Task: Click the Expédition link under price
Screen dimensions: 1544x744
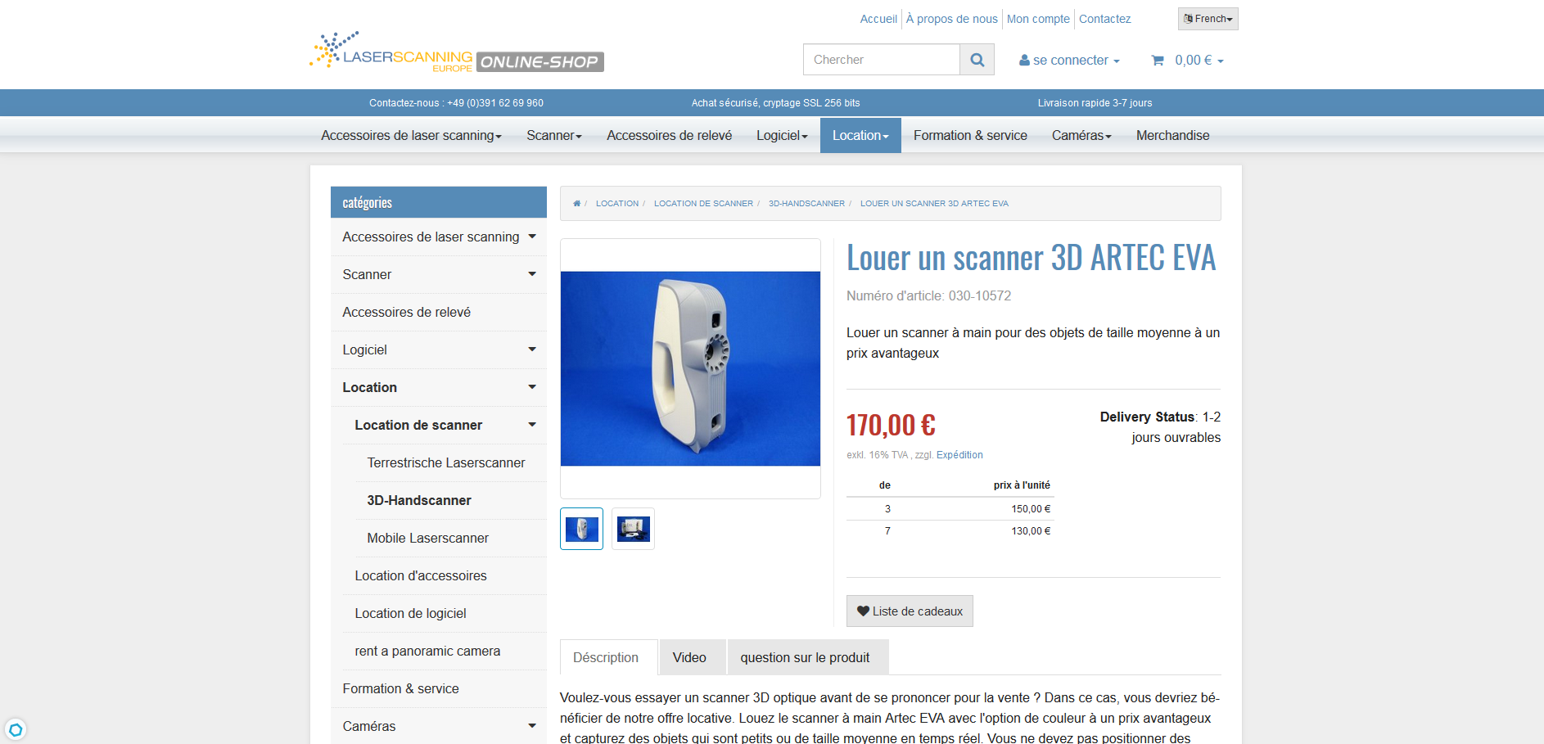Action: click(959, 455)
